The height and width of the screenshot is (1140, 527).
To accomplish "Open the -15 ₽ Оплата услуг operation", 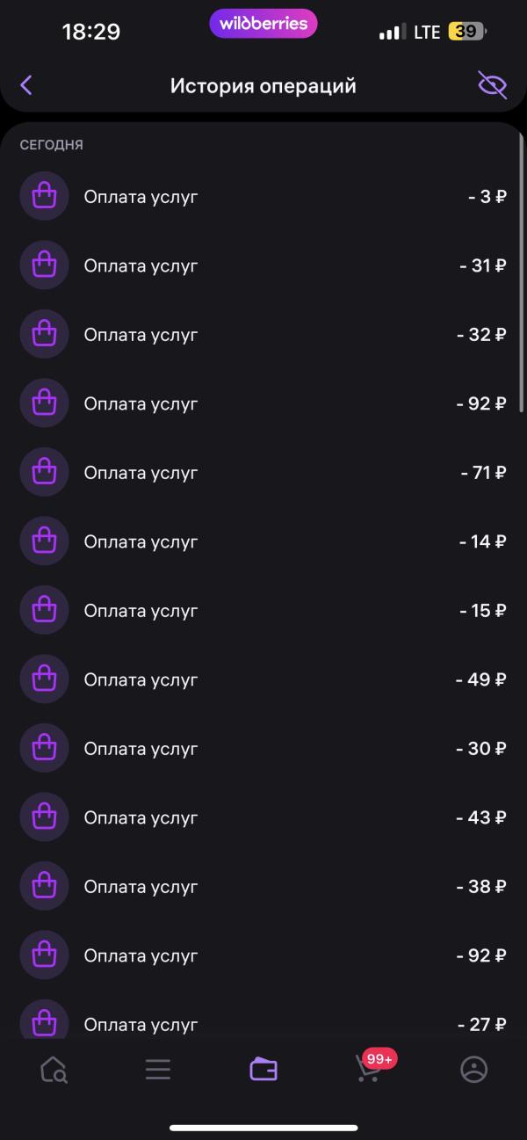I will 263,610.
